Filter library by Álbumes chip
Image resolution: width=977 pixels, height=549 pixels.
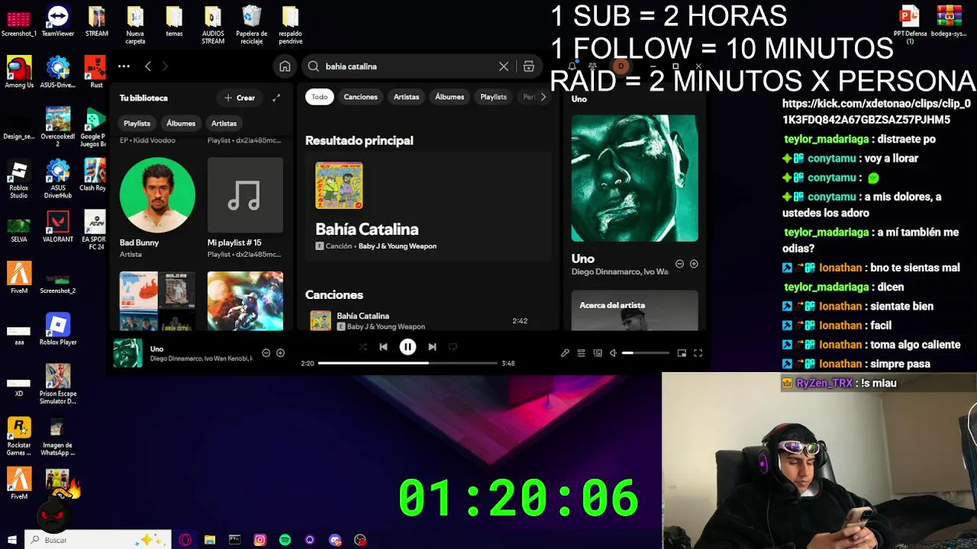pos(181,123)
